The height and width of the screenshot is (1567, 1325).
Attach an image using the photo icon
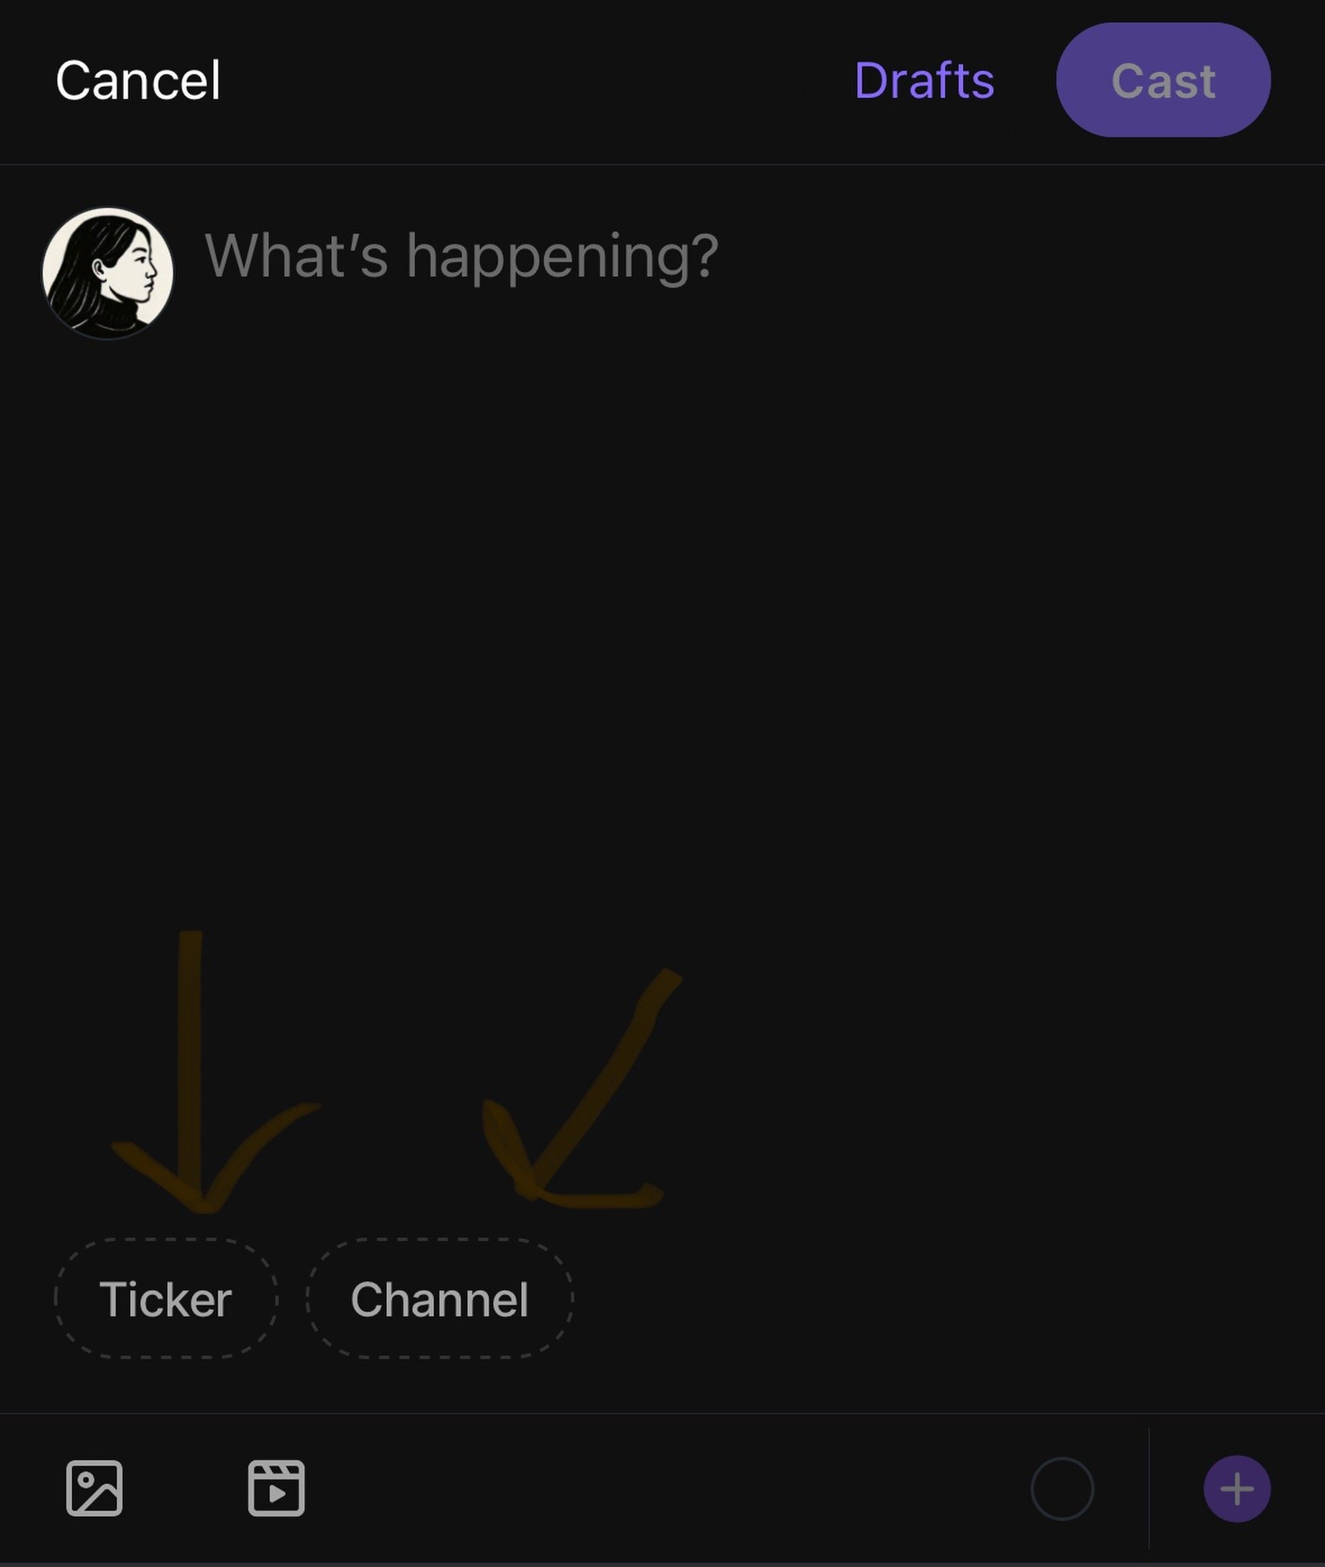coord(94,1488)
